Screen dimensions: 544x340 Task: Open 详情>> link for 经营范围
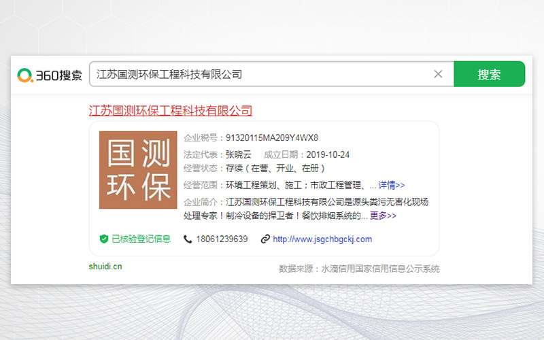392,185
